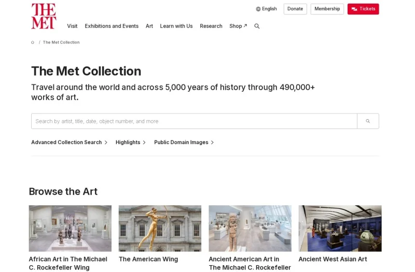Submit collection search with magnifier button
Image resolution: width=415 pixels, height=272 pixels.
pos(368,121)
